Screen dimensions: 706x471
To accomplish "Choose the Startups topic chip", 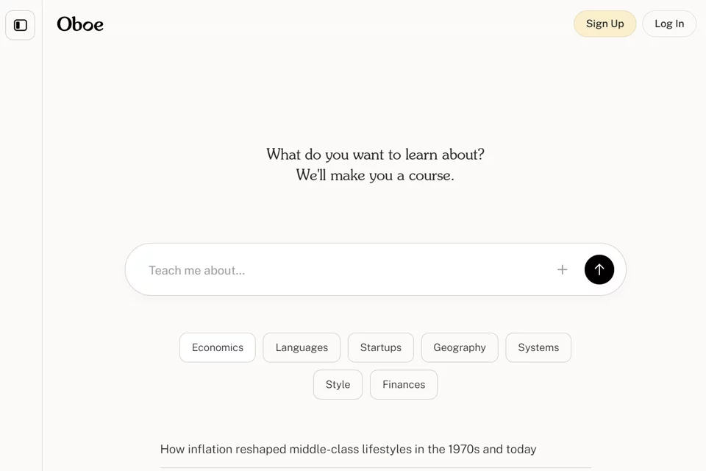I will (380, 347).
